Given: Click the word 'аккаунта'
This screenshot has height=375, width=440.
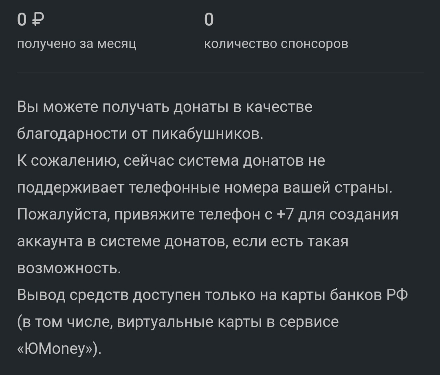Looking at the screenshot, I should coord(51,241).
